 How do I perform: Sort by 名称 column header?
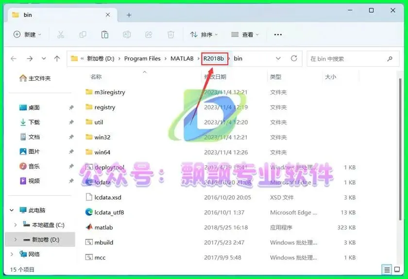click(x=96, y=77)
